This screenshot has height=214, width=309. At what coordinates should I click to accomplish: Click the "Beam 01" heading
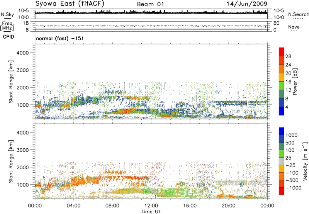(150, 4)
